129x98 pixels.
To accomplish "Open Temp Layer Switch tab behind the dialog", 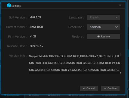I will point(81,95).
